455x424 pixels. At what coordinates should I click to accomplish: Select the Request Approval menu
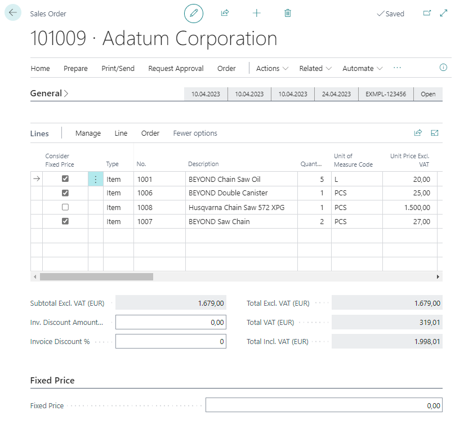tap(176, 68)
